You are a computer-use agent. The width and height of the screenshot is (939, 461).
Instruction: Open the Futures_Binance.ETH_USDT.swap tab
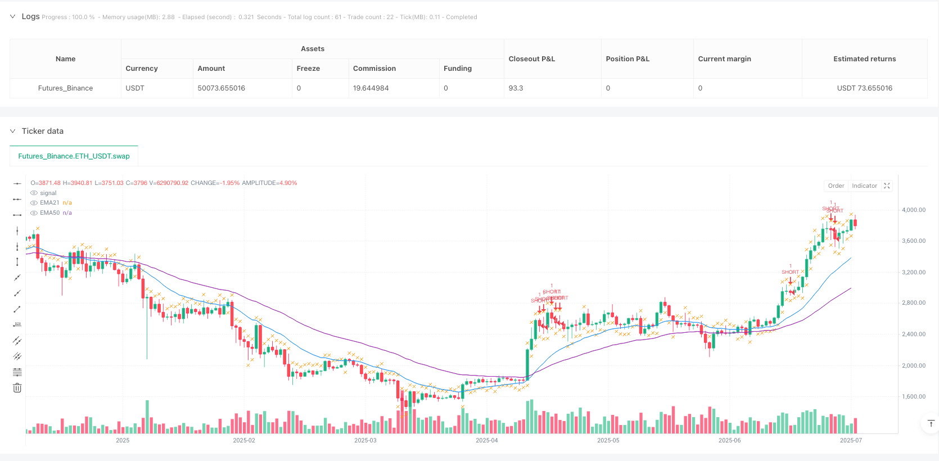click(74, 156)
